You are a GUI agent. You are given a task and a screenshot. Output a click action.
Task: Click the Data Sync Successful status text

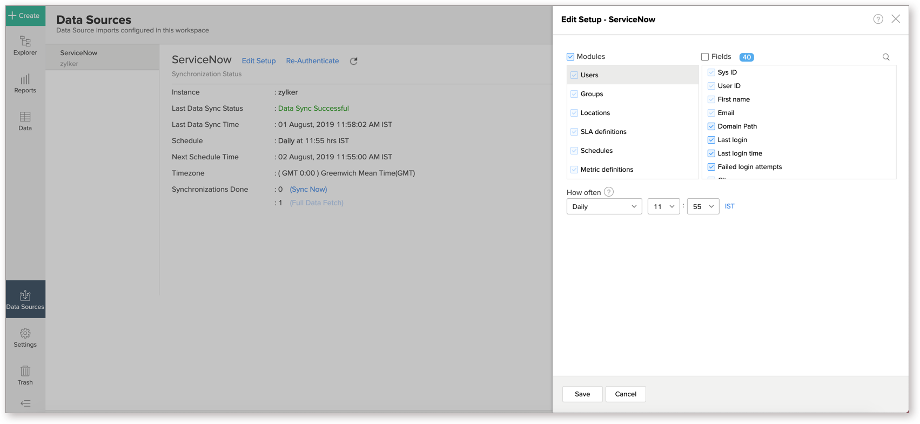point(313,109)
